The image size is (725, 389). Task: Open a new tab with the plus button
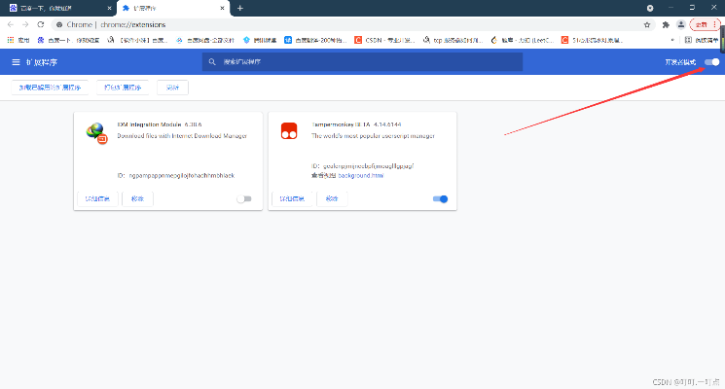pos(240,8)
